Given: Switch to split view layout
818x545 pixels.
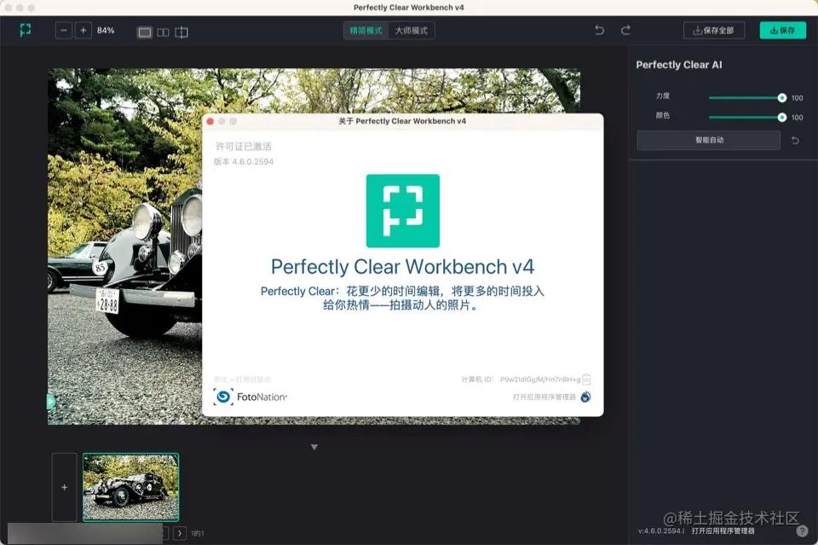Looking at the screenshot, I should click(x=181, y=32).
